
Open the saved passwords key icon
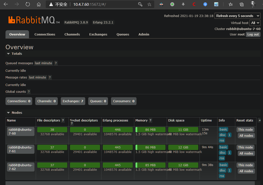(x=140, y=4)
